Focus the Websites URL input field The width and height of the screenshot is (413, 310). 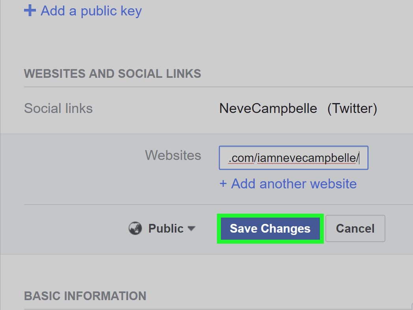tap(293, 158)
